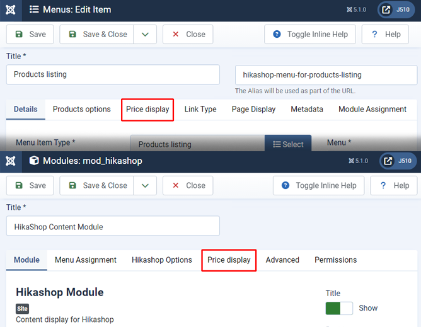
Task: Click version 5.1.0 badge in Modules header
Action: [358, 161]
